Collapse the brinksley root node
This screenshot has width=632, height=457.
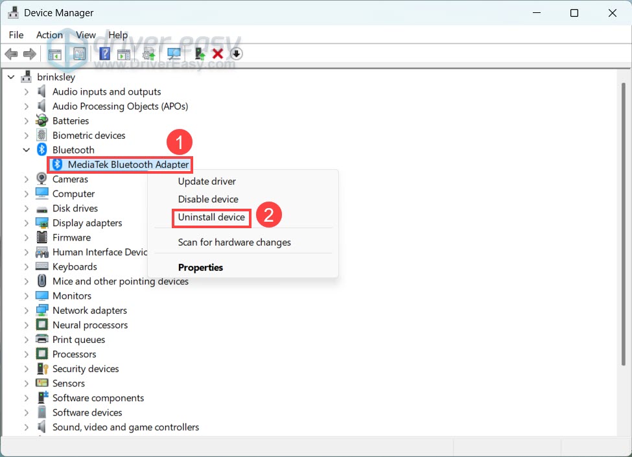click(11, 76)
